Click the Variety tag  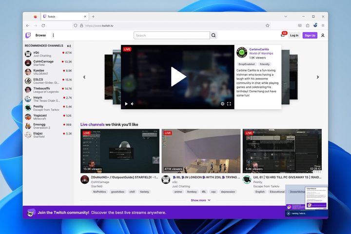pos(144,192)
